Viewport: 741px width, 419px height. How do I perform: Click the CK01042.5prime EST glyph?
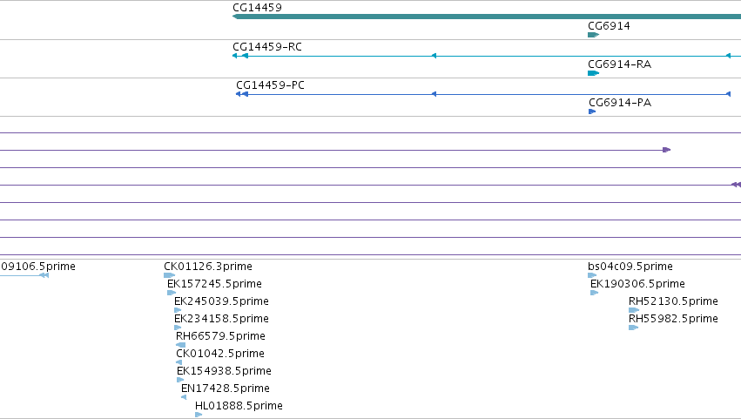pos(179,362)
